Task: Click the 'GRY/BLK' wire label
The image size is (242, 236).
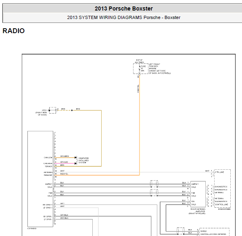Action: pyautogui.click(x=65, y=215)
